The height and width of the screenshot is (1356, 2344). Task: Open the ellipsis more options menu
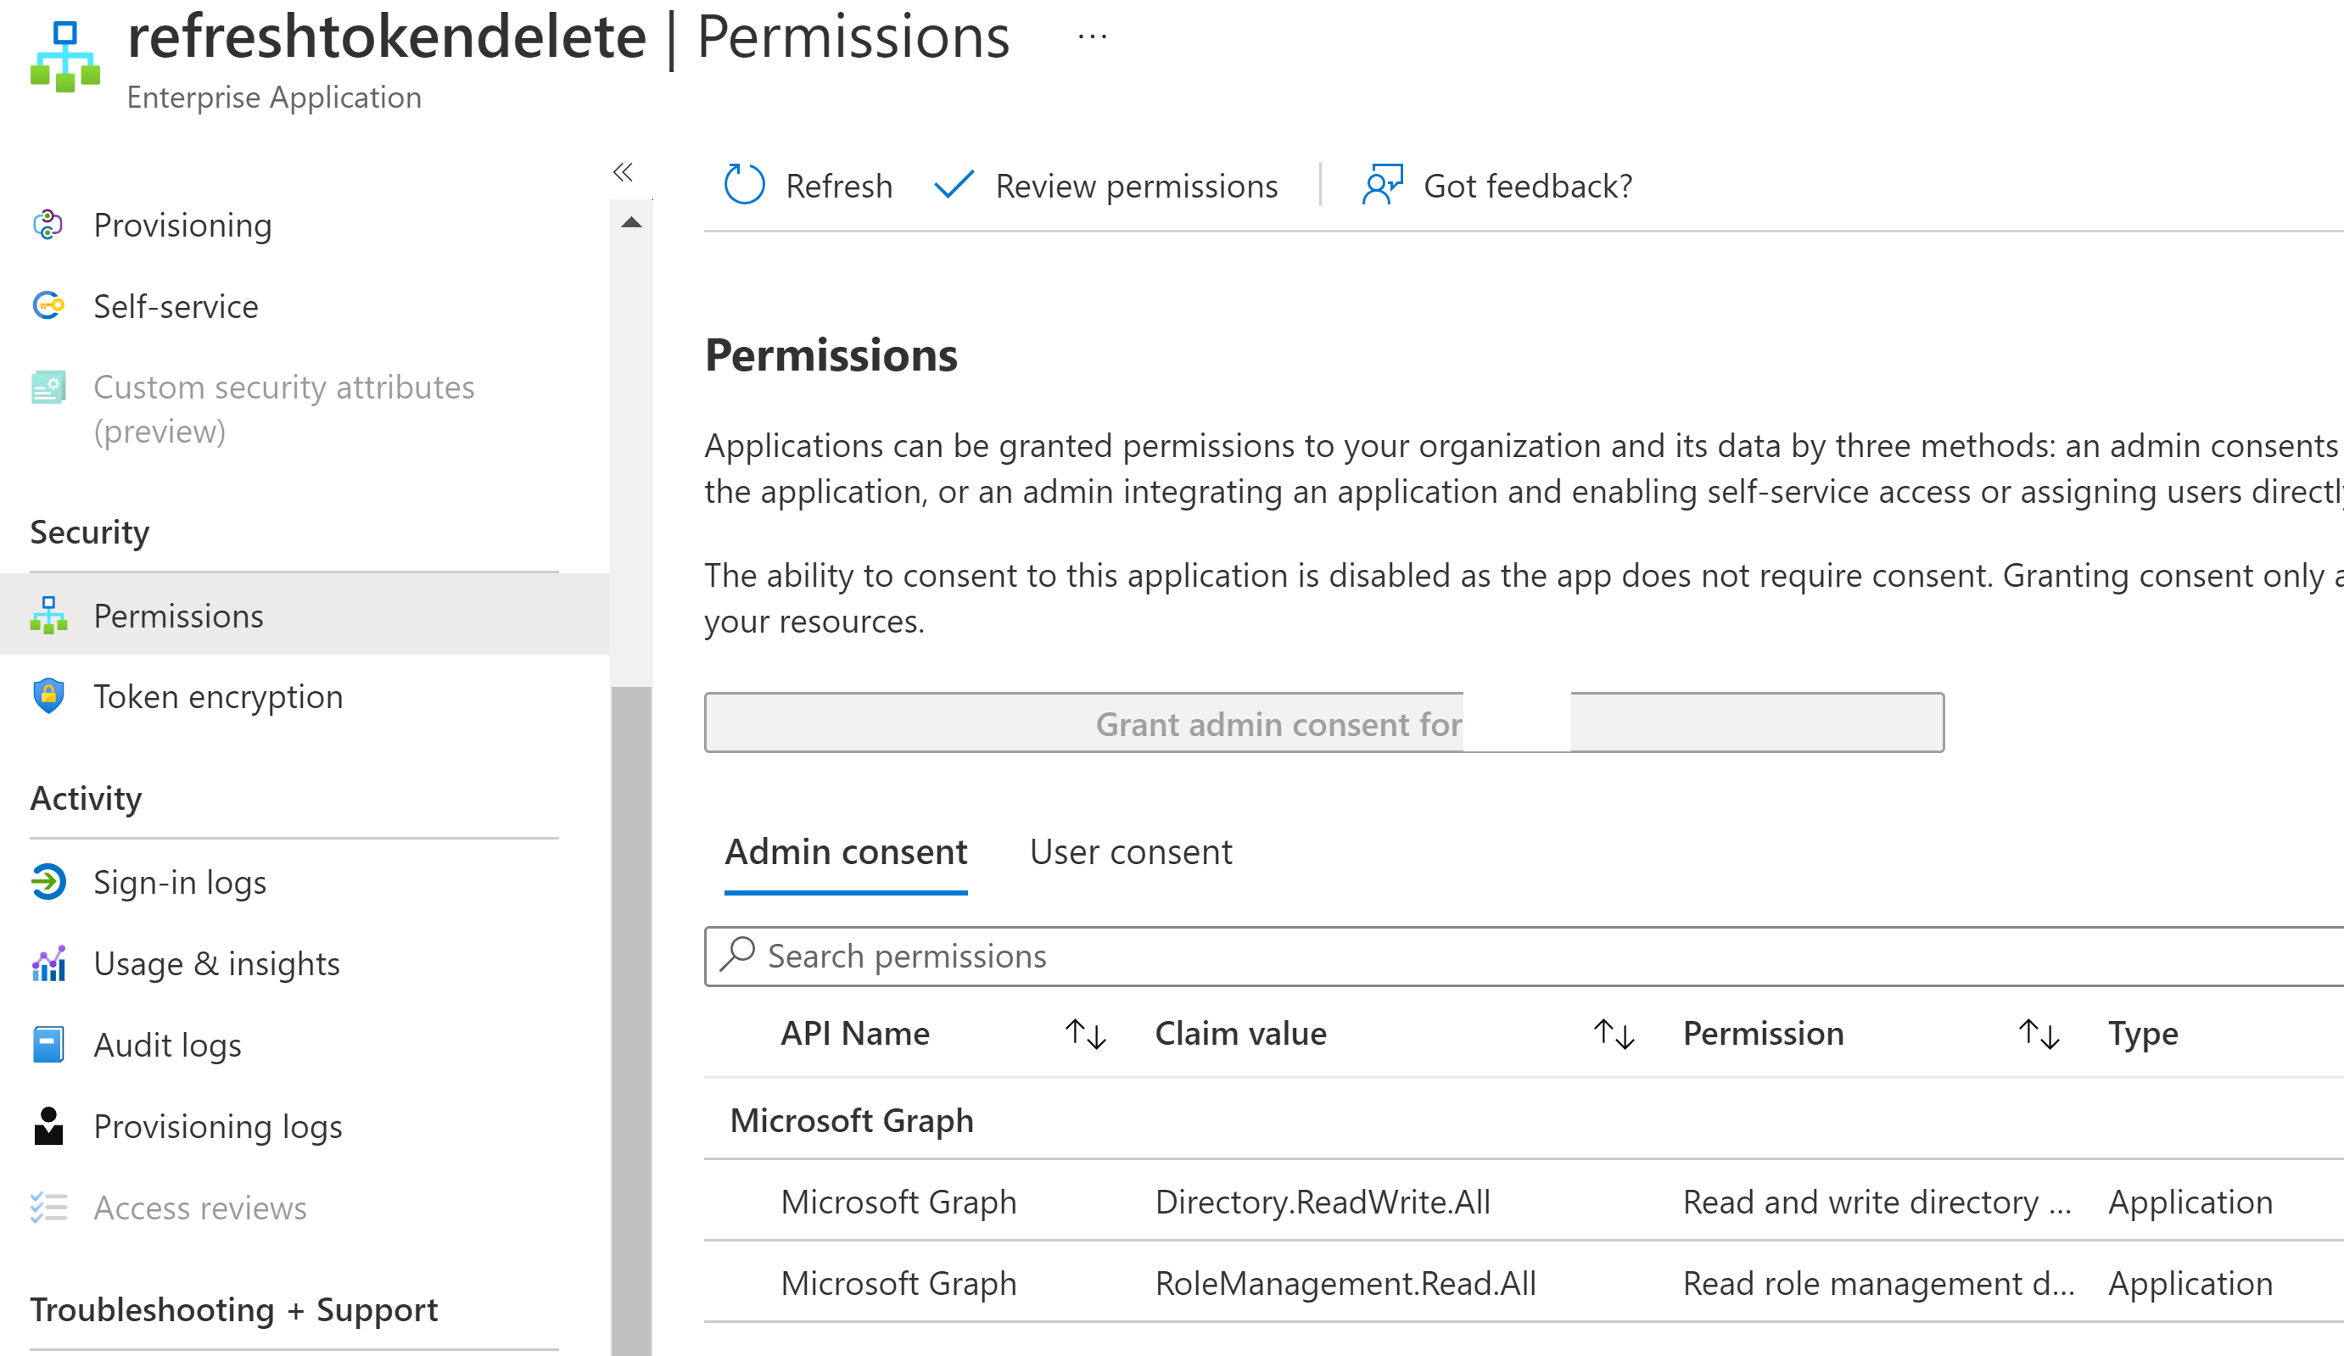coord(1092,37)
